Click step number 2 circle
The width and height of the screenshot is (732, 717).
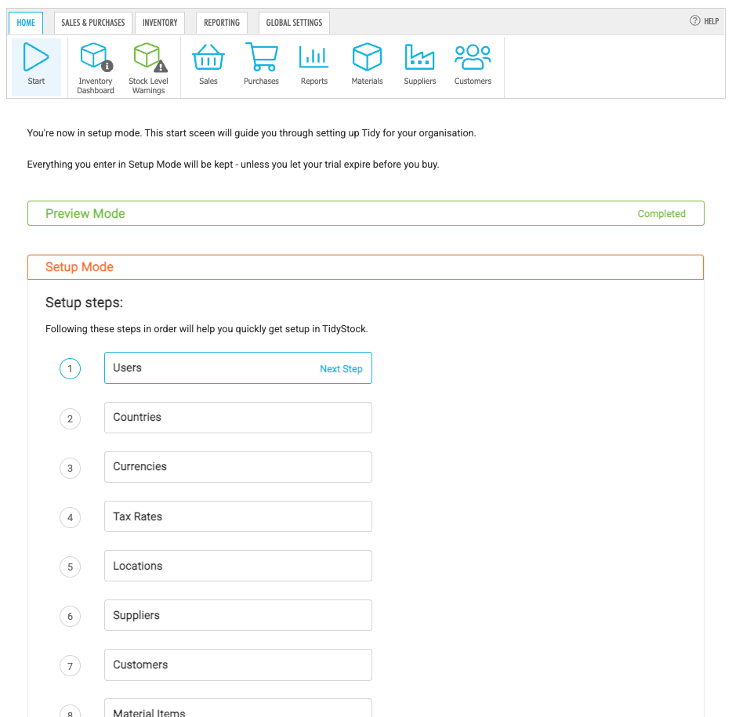click(70, 418)
